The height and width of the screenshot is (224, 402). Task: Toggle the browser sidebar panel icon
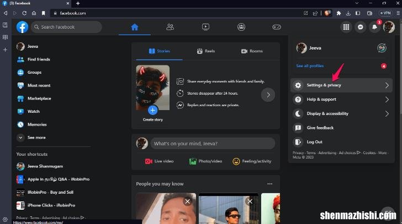pos(358,13)
